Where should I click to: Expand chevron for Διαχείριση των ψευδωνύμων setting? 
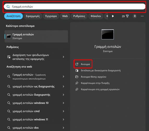[x=63, y=57]
